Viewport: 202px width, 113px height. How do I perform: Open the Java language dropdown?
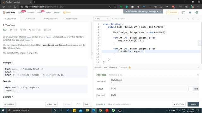coord(102,19)
